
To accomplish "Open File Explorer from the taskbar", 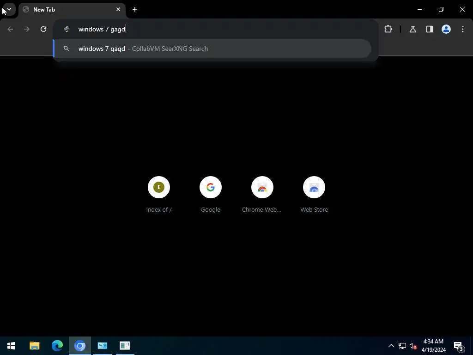I will [x=34, y=346].
